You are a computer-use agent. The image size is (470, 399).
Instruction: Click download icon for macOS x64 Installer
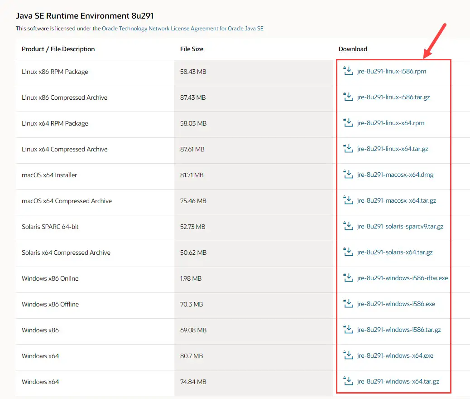pos(348,174)
